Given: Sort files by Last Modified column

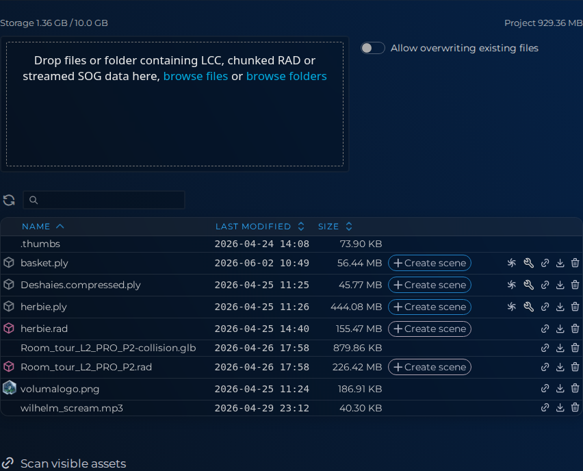Looking at the screenshot, I should (x=260, y=227).
